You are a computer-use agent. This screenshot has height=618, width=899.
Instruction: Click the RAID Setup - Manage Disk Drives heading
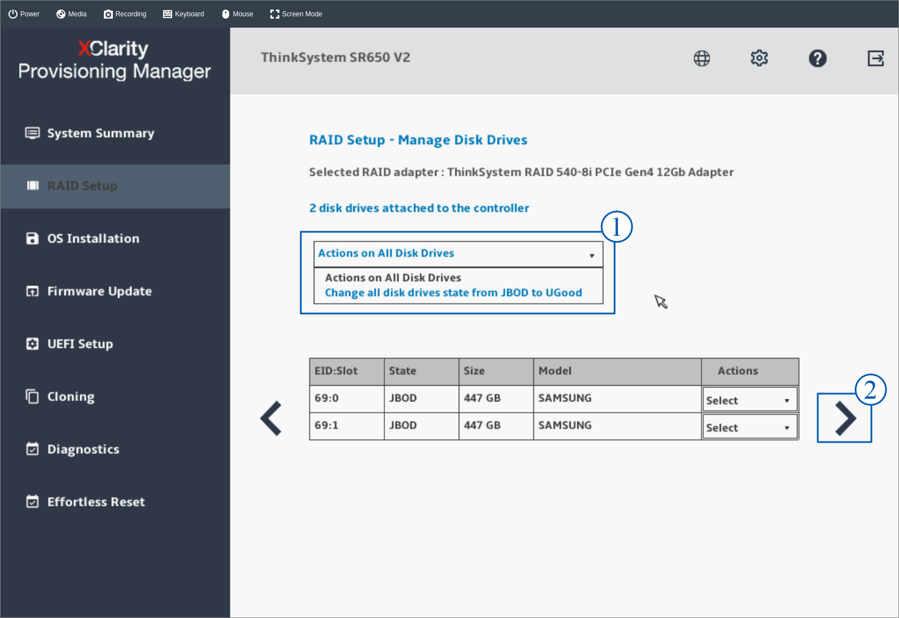point(418,140)
